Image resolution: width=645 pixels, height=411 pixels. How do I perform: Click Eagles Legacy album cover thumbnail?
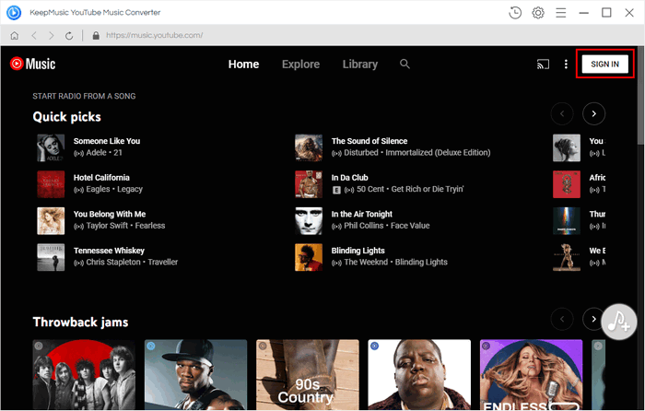click(51, 184)
